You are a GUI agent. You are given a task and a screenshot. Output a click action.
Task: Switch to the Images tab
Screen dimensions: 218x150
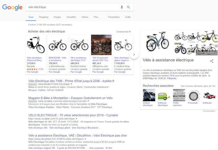pyautogui.click(x=57, y=17)
